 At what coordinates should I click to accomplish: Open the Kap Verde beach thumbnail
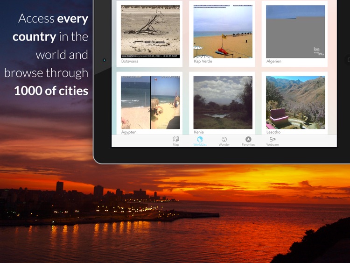[x=223, y=31]
